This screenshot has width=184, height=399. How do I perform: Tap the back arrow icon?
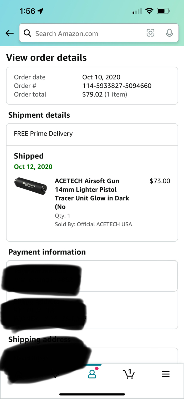tap(10, 33)
